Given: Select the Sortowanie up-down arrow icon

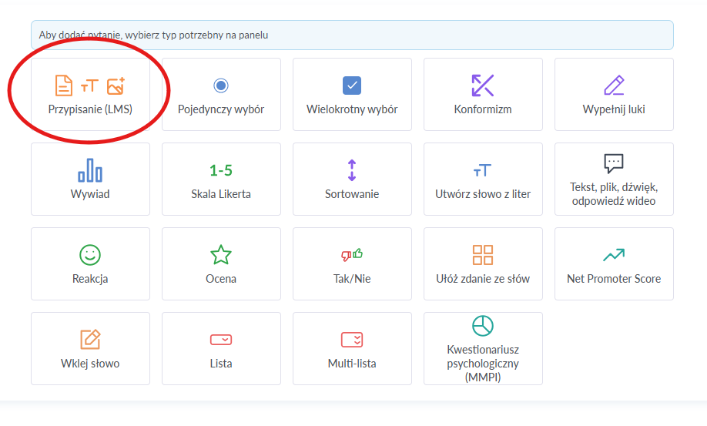Looking at the screenshot, I should point(352,170).
